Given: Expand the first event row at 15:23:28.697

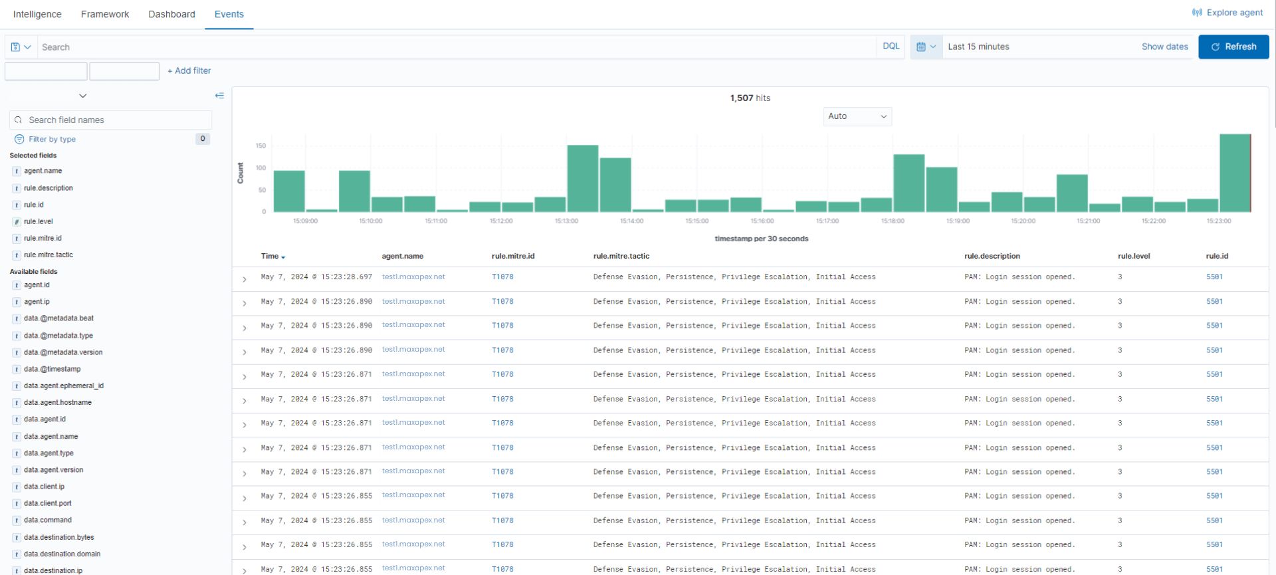Looking at the screenshot, I should pyautogui.click(x=245, y=279).
